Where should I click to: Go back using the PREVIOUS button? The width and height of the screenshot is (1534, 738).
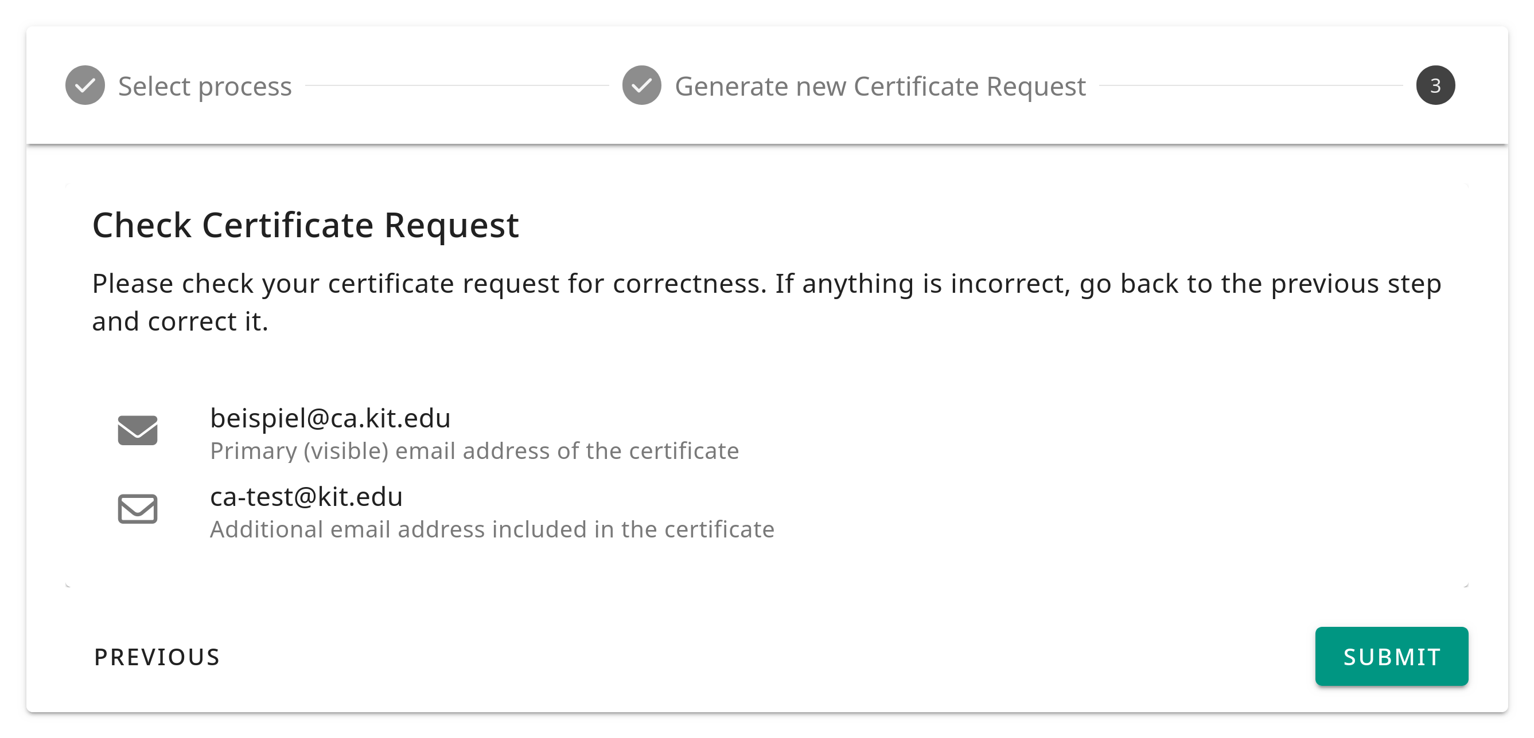click(157, 657)
